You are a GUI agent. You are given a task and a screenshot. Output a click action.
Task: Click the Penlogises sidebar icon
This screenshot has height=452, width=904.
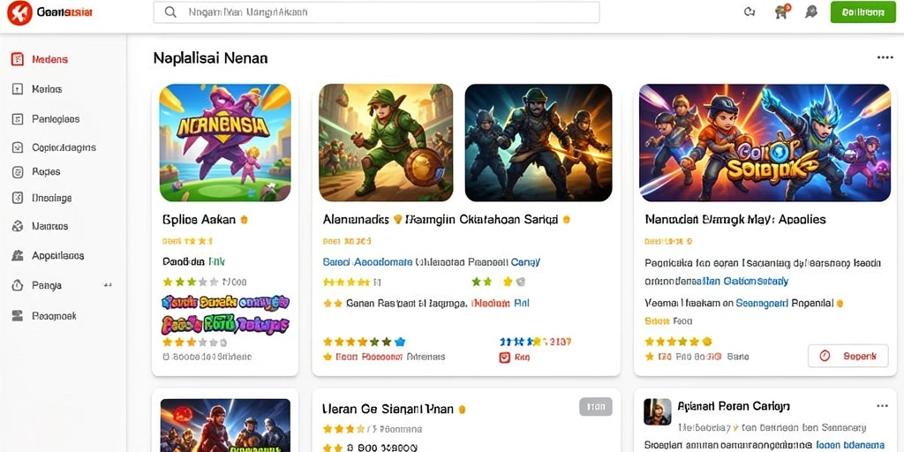pyautogui.click(x=18, y=119)
